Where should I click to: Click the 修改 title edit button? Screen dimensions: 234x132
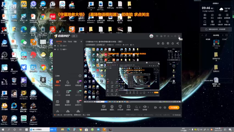[x=120, y=42]
